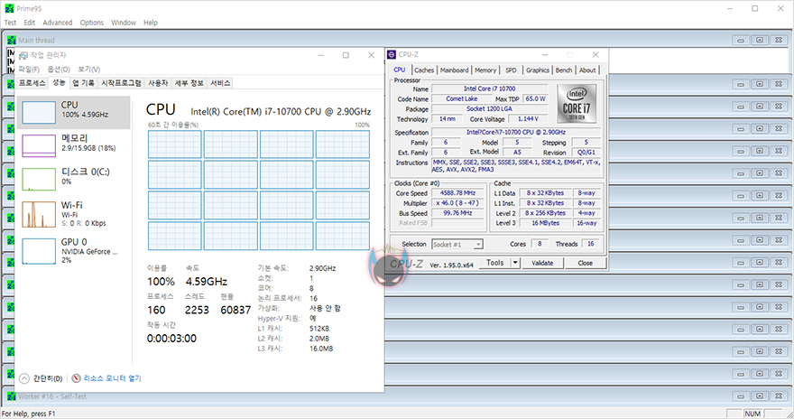Click the Tools button in CPU-Z
The image size is (794, 419).
[x=494, y=263]
